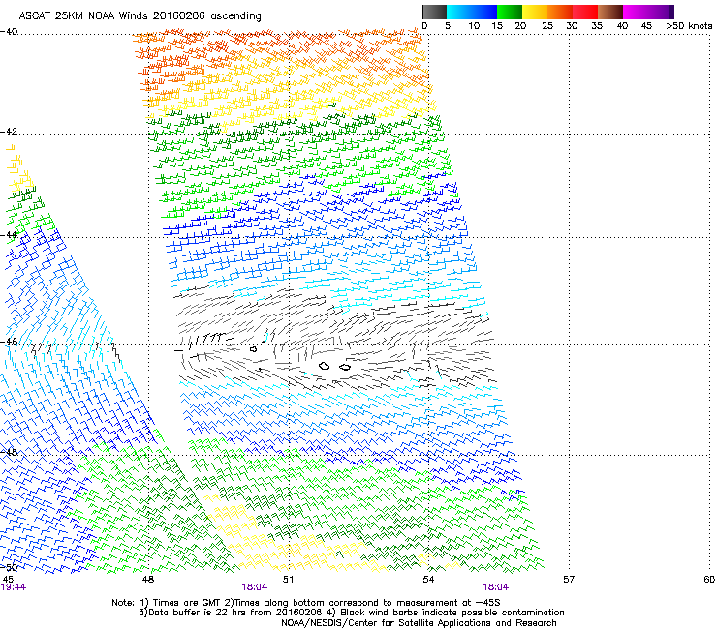Click the note line starting 'Note: 1) Times are GMT'
717x629 pixels.
pyautogui.click(x=306, y=603)
